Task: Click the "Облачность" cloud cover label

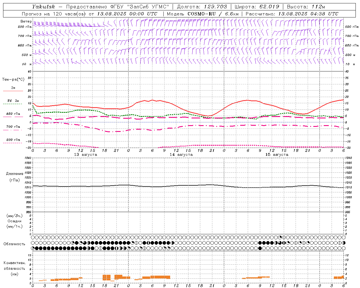Action: [14, 244]
